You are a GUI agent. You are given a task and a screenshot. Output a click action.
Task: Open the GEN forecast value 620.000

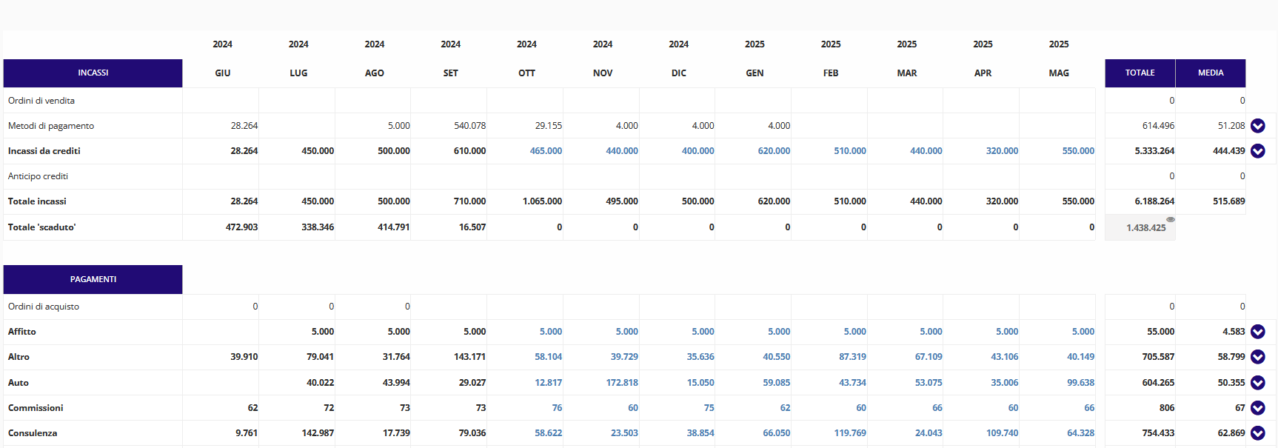pos(774,151)
